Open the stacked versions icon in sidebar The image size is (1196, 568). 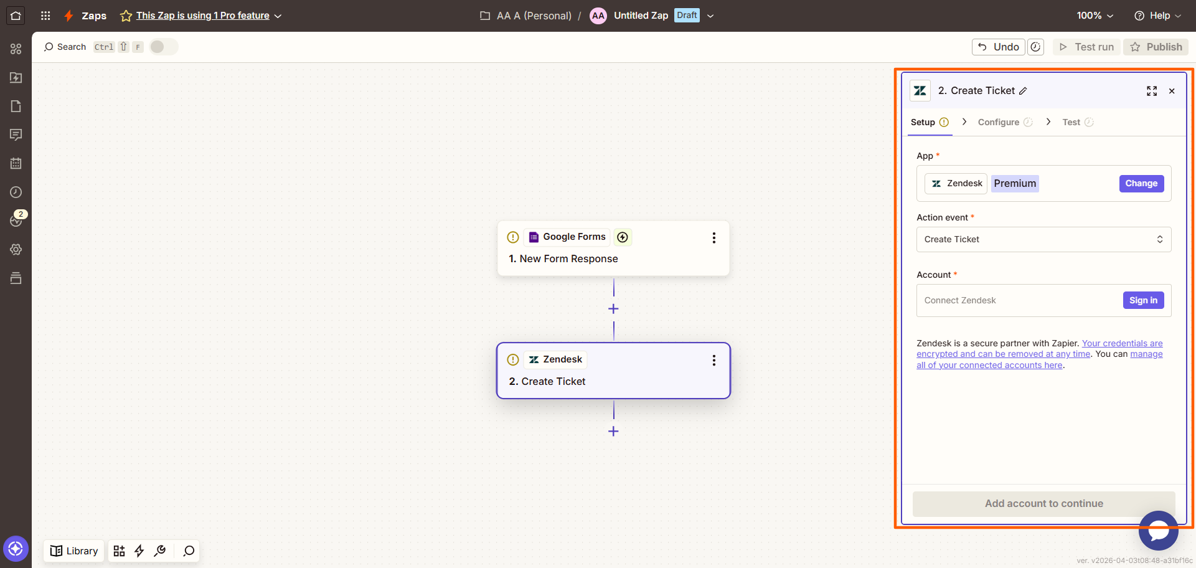[16, 278]
